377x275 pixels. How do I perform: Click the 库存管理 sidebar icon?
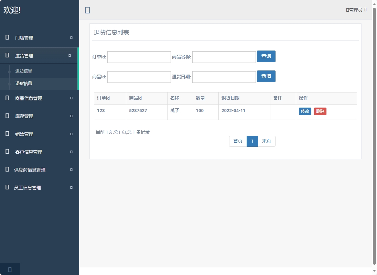tap(7, 116)
